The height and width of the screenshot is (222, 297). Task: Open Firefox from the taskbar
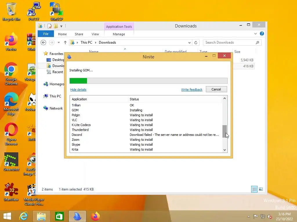click(95, 216)
